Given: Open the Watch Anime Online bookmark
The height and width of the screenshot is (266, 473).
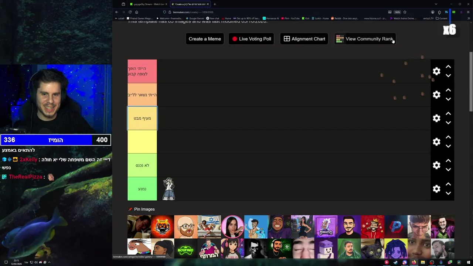Looking at the screenshot, I should coord(403,18).
